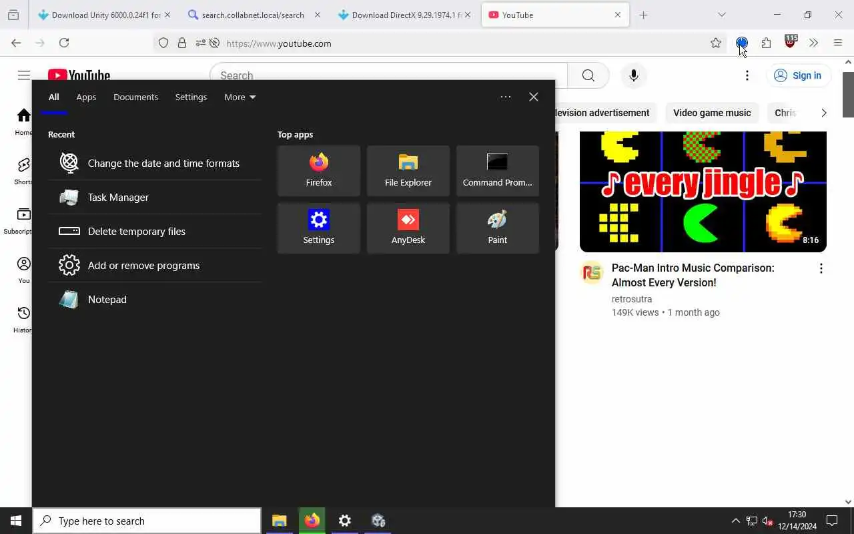
Task: Switch to Firefox on the taskbar
Action: (312, 521)
